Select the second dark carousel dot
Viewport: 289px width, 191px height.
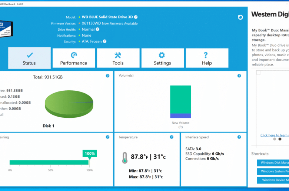coord(280,139)
